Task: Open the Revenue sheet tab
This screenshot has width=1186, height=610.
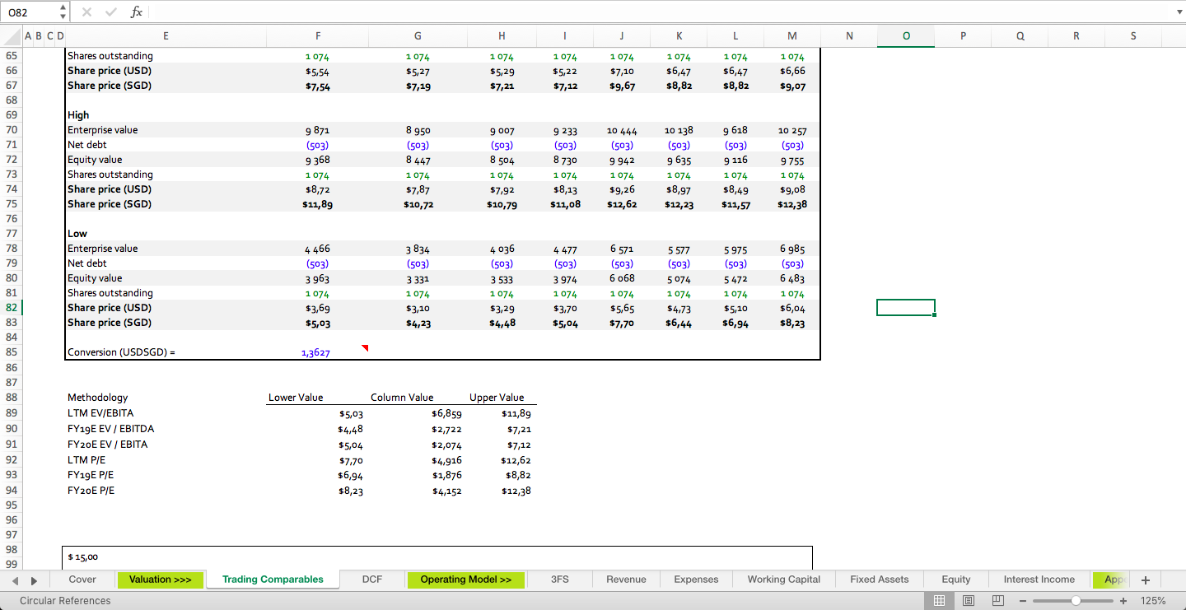Action: [626, 580]
